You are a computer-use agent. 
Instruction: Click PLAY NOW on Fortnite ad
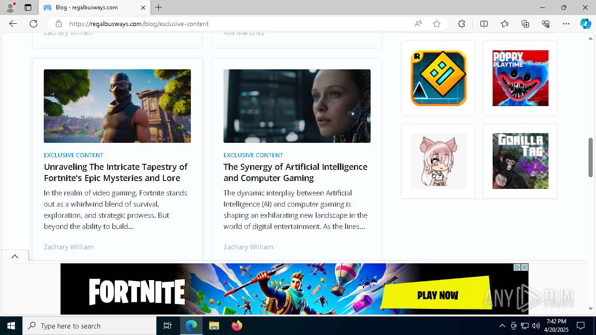[x=437, y=295]
